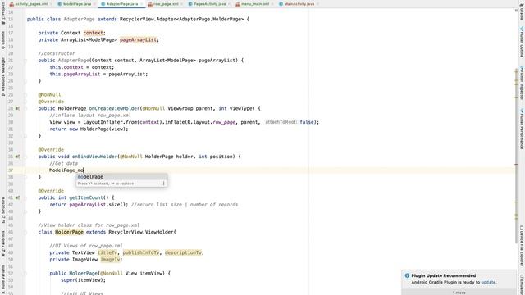Expand the '1 more' notifications bar
The width and height of the screenshot is (525, 295).
coord(459,293)
